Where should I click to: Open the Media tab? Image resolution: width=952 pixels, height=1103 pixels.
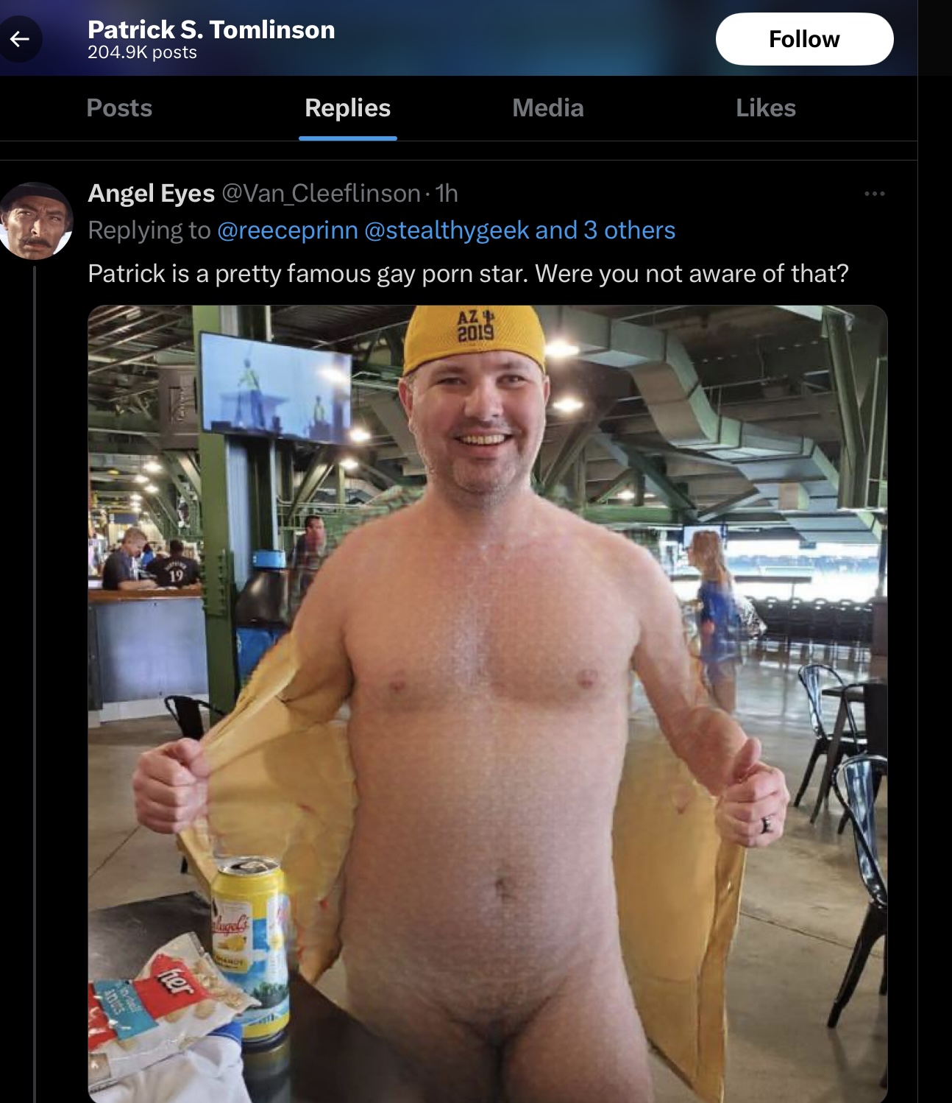point(548,108)
